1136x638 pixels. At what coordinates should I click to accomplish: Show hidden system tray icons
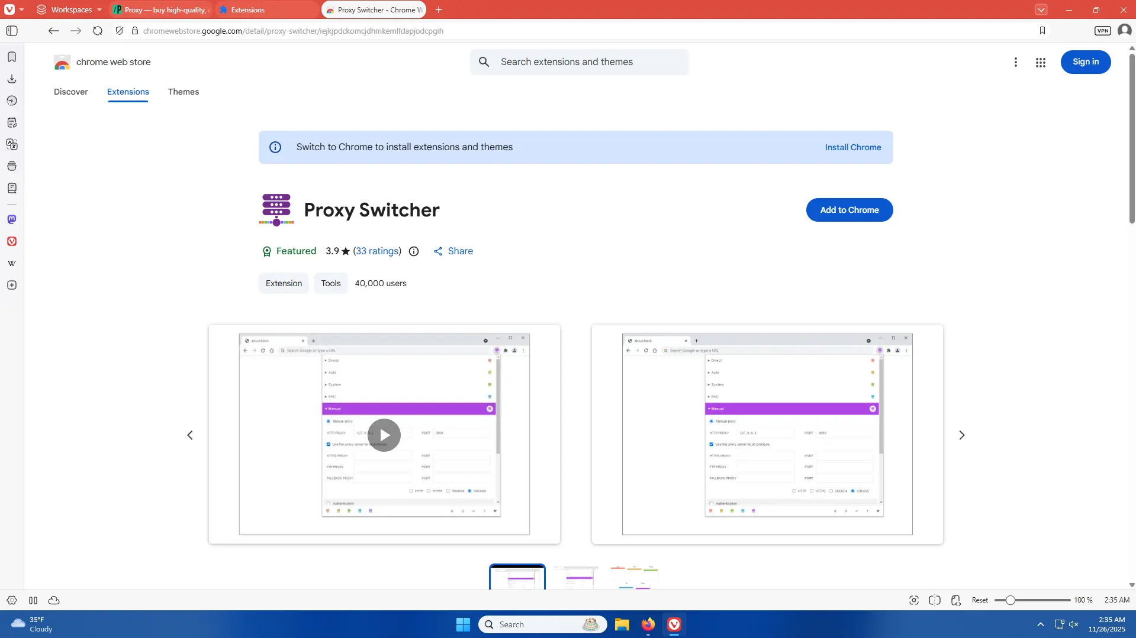pos(1040,624)
